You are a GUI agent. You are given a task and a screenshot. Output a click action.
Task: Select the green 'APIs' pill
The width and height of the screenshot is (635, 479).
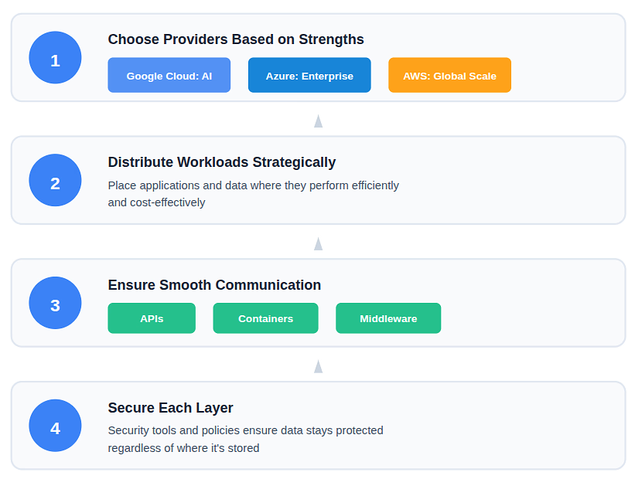click(x=152, y=318)
